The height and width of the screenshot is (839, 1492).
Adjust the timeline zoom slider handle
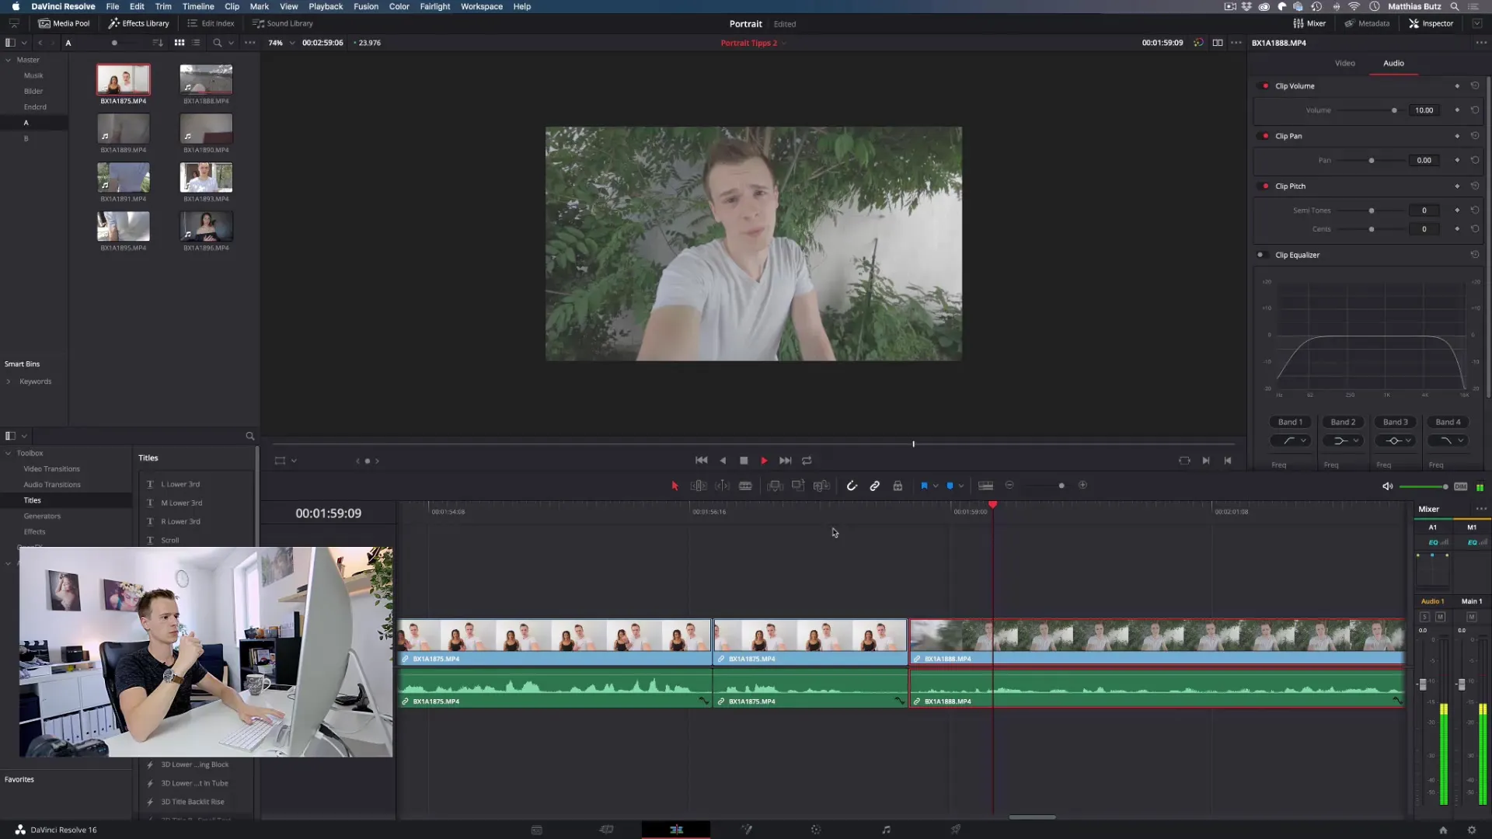(x=1061, y=486)
